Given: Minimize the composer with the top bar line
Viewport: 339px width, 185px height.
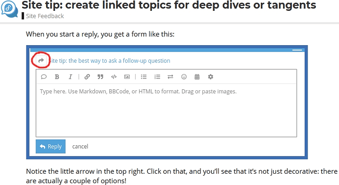Looking at the screenshot, I should click(x=297, y=50).
